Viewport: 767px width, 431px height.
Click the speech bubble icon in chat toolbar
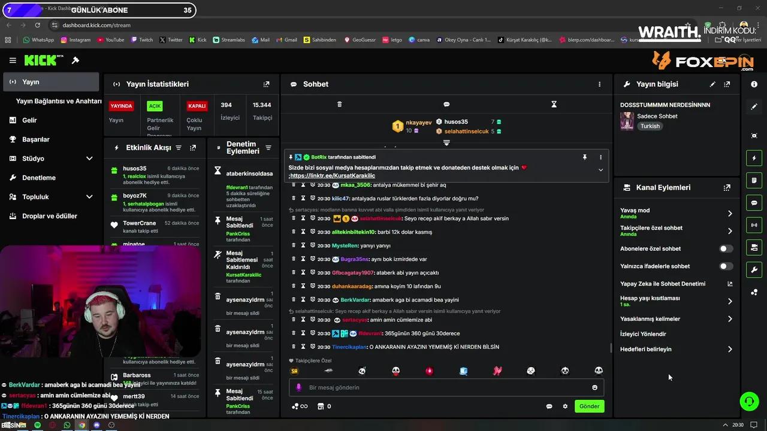coord(446,104)
